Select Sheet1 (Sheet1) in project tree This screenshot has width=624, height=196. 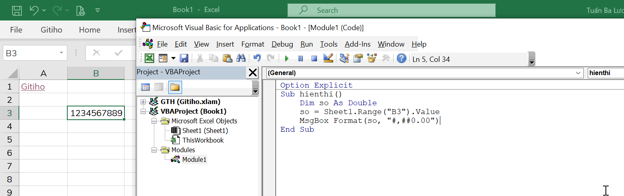[205, 131]
